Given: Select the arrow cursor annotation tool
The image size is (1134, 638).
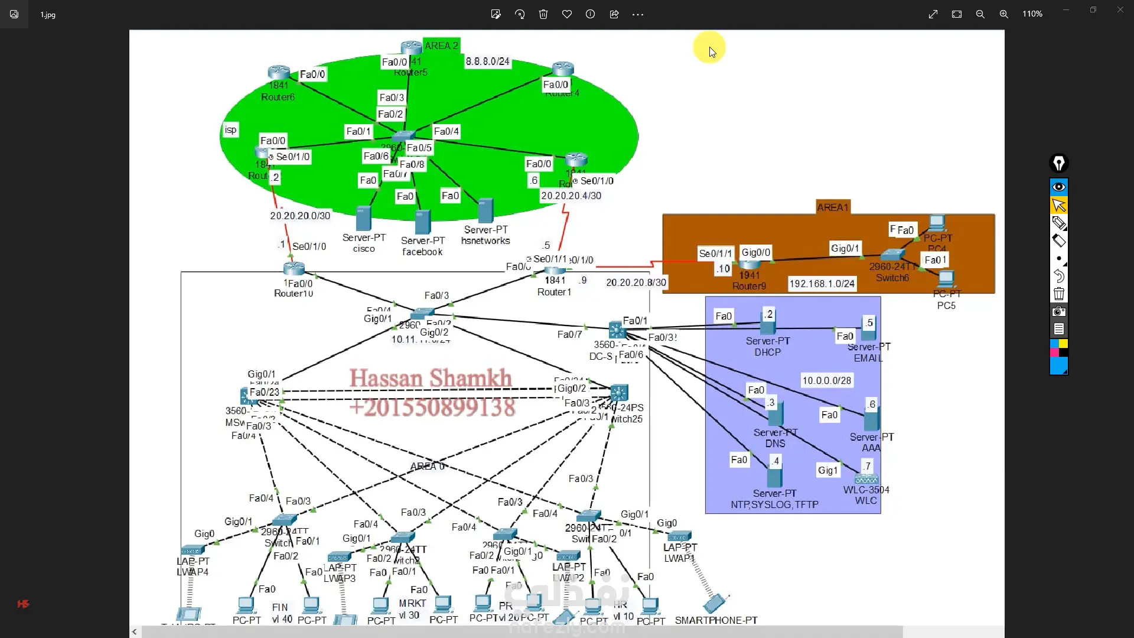Looking at the screenshot, I should pyautogui.click(x=1059, y=205).
